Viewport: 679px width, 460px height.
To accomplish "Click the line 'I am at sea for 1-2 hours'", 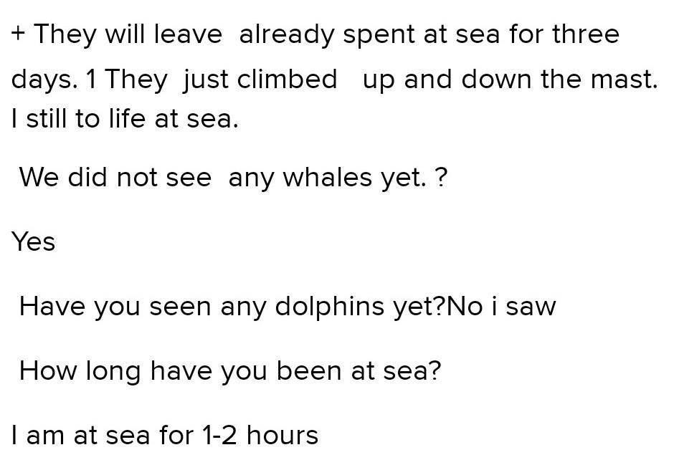I will pyautogui.click(x=164, y=435).
